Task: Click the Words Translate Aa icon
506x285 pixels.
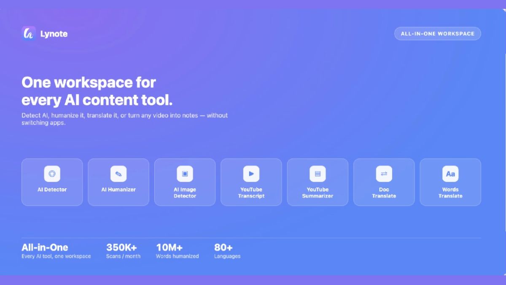Action: pos(450,174)
